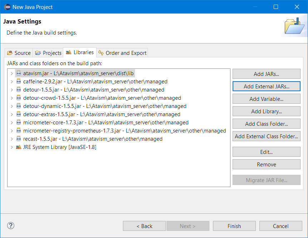This screenshot has height=238, width=308.
Task: Expand the detour-dynamic-1.5.5.jar entry
Action: point(12,106)
